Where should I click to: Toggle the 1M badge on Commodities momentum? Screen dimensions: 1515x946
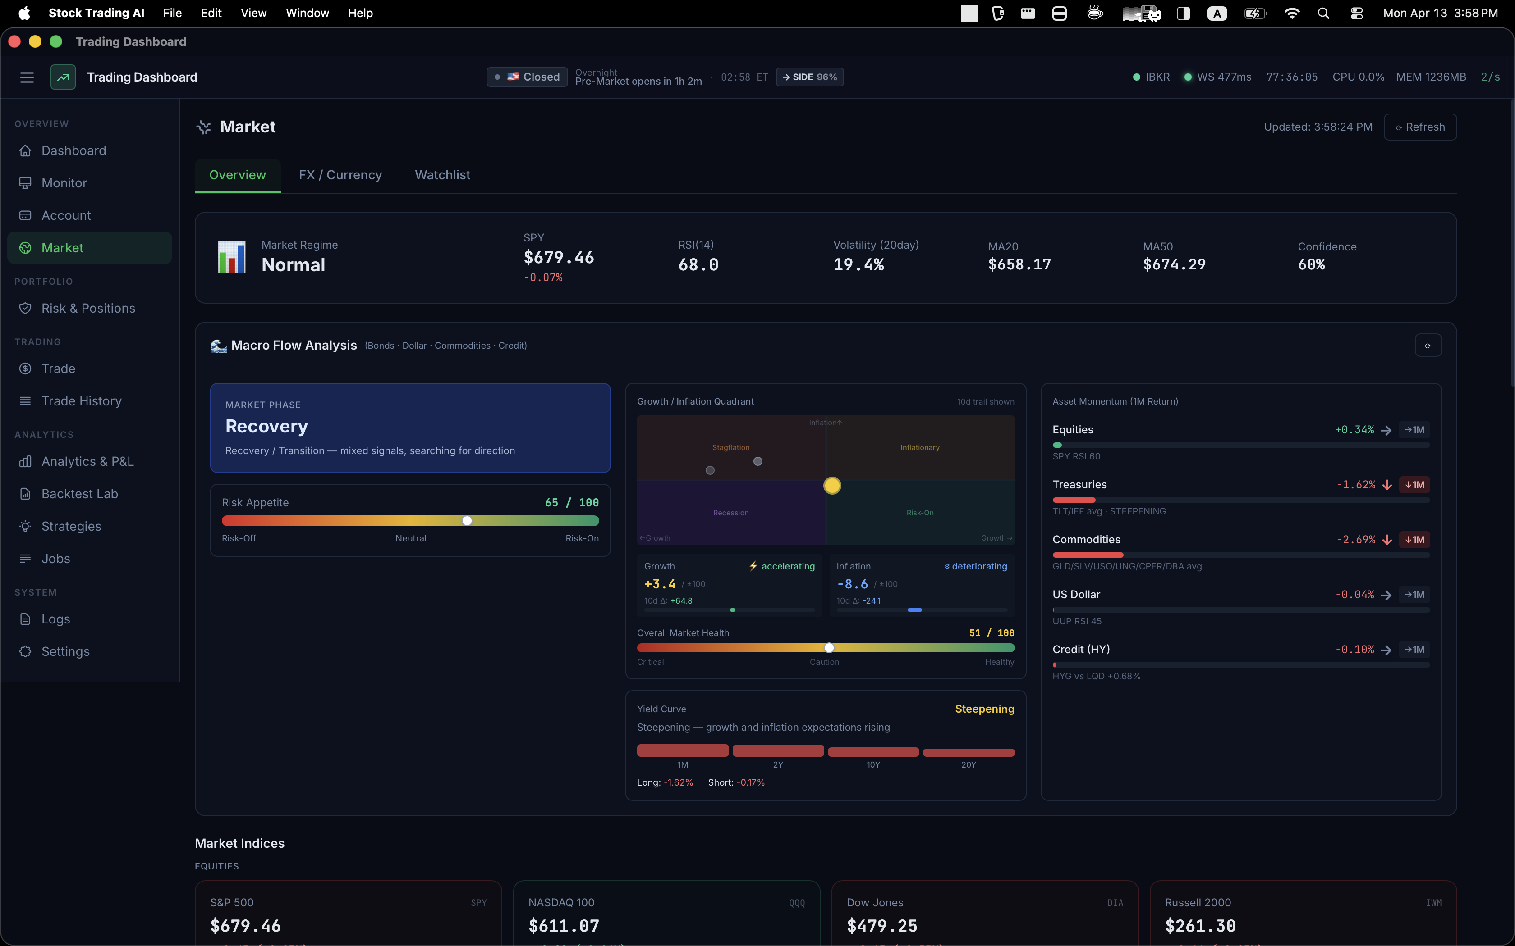1414,539
